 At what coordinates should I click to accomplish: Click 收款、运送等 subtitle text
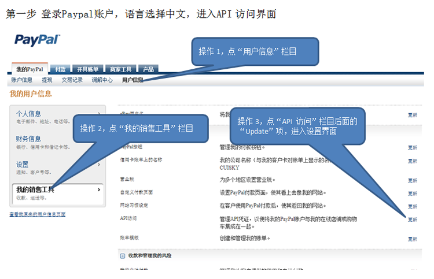[x=31, y=198]
